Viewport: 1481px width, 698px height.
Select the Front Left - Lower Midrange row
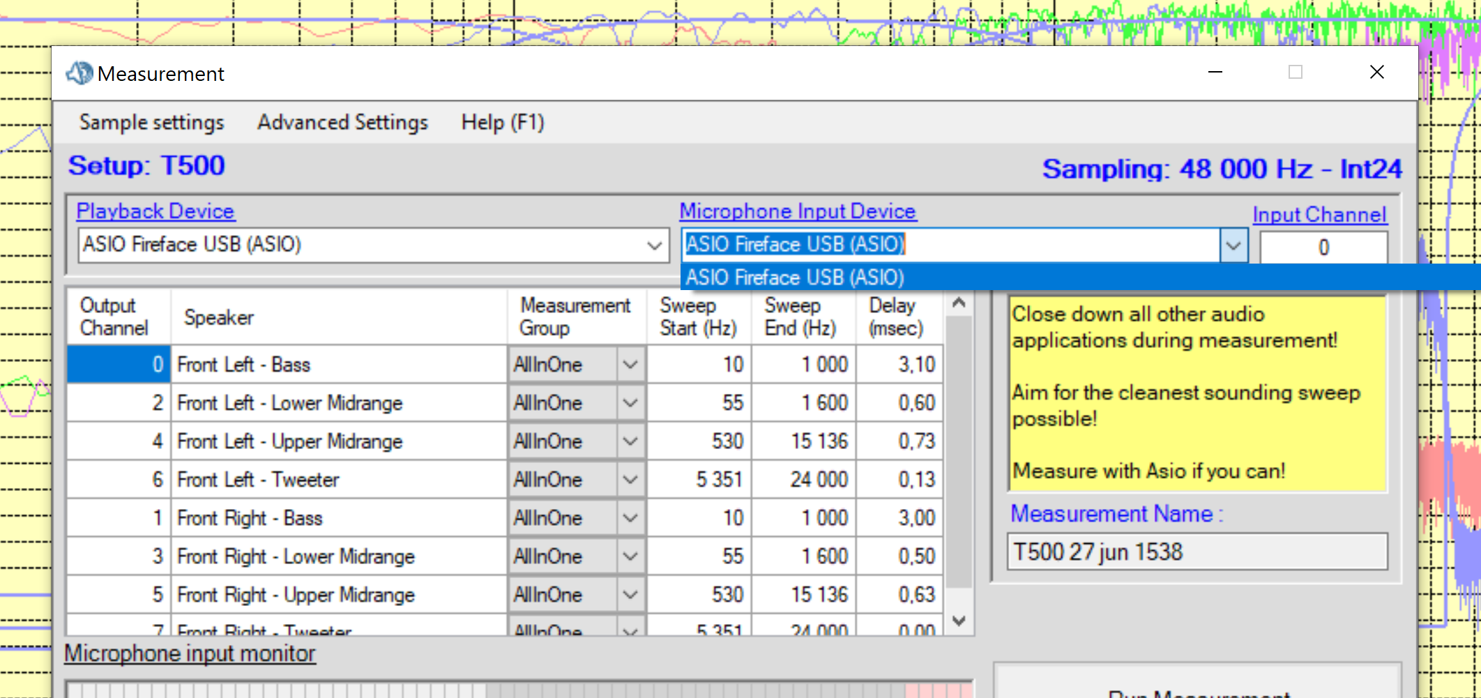[289, 403]
